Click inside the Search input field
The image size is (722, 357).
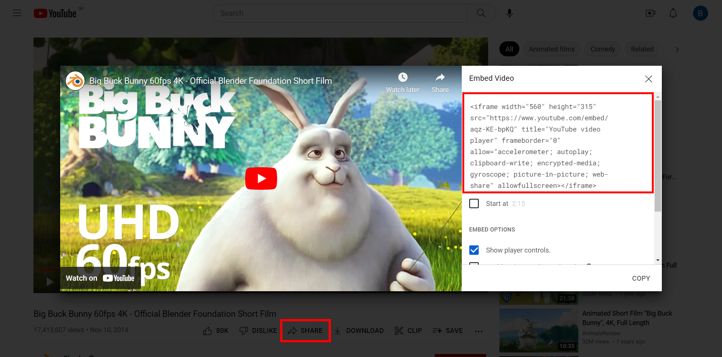tap(338, 13)
